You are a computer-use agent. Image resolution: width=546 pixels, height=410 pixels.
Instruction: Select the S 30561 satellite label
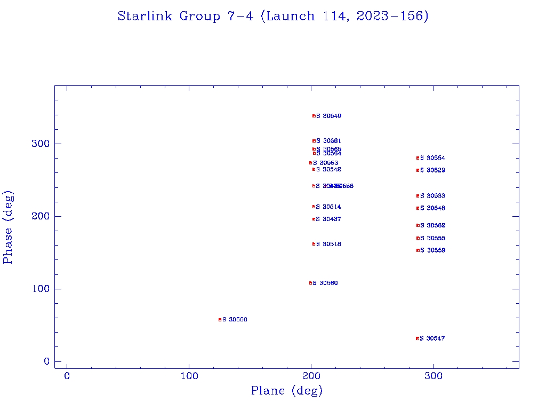(x=328, y=141)
